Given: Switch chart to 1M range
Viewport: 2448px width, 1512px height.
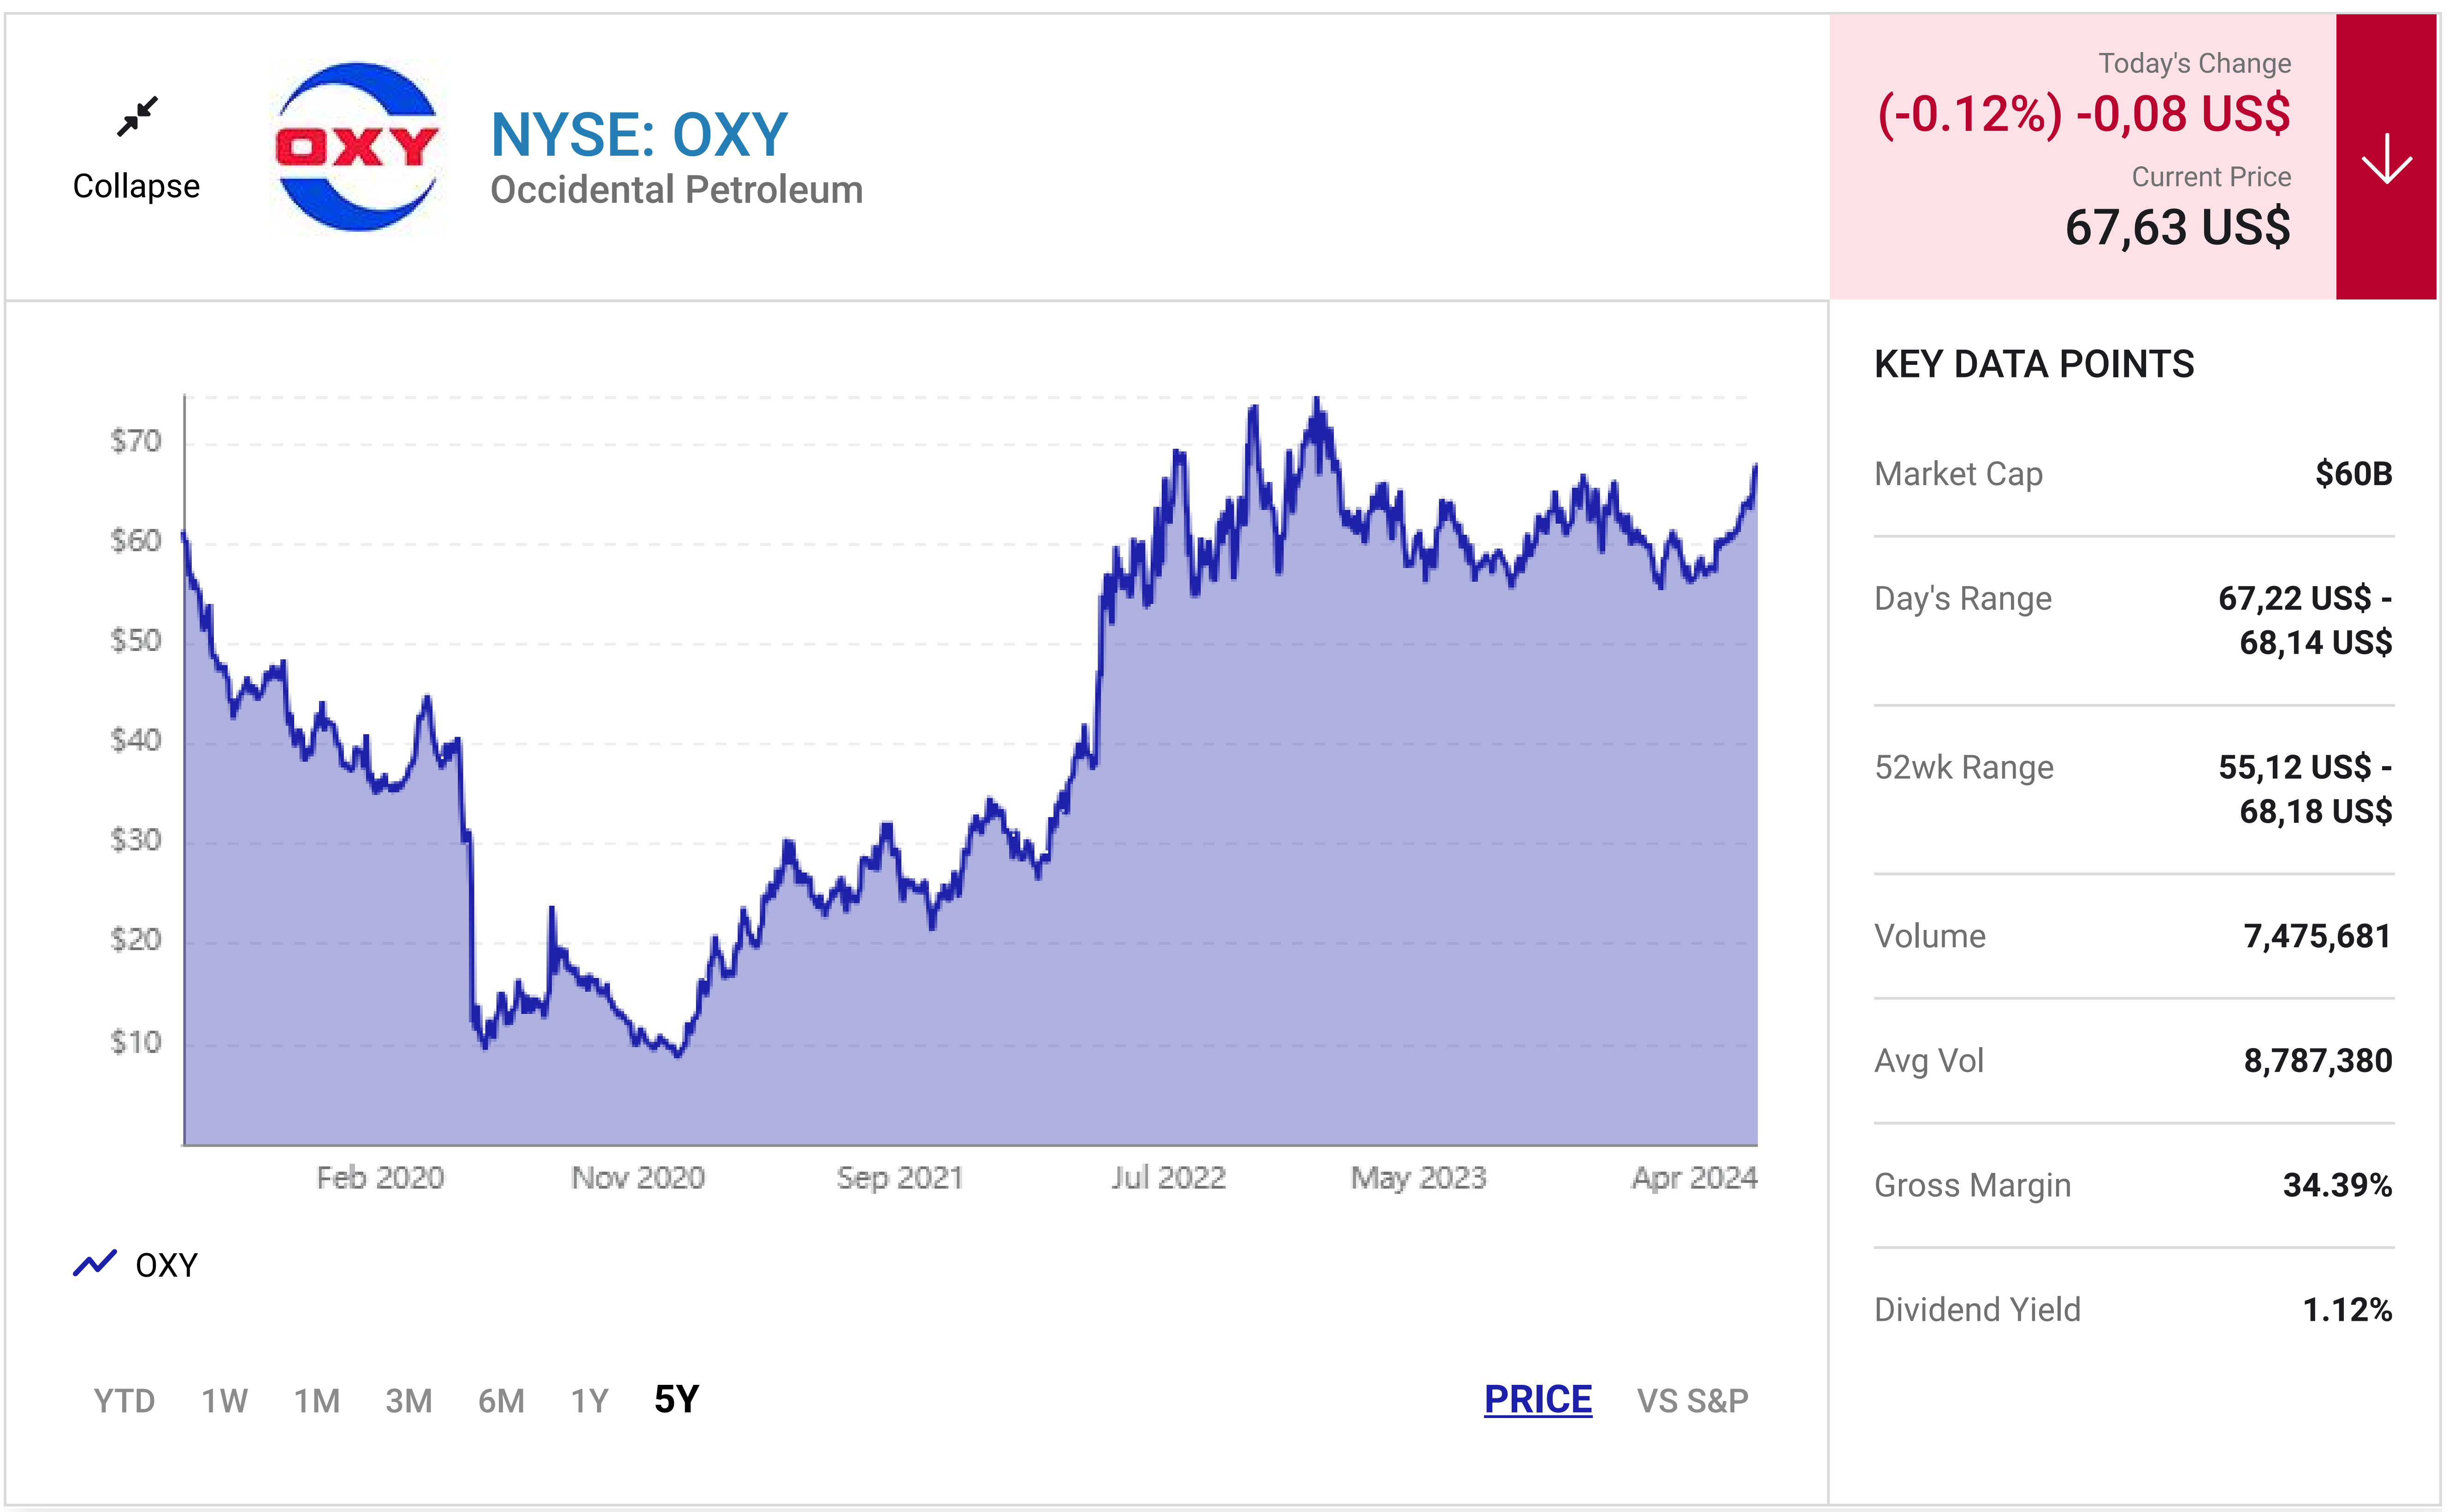Looking at the screenshot, I should [316, 1400].
